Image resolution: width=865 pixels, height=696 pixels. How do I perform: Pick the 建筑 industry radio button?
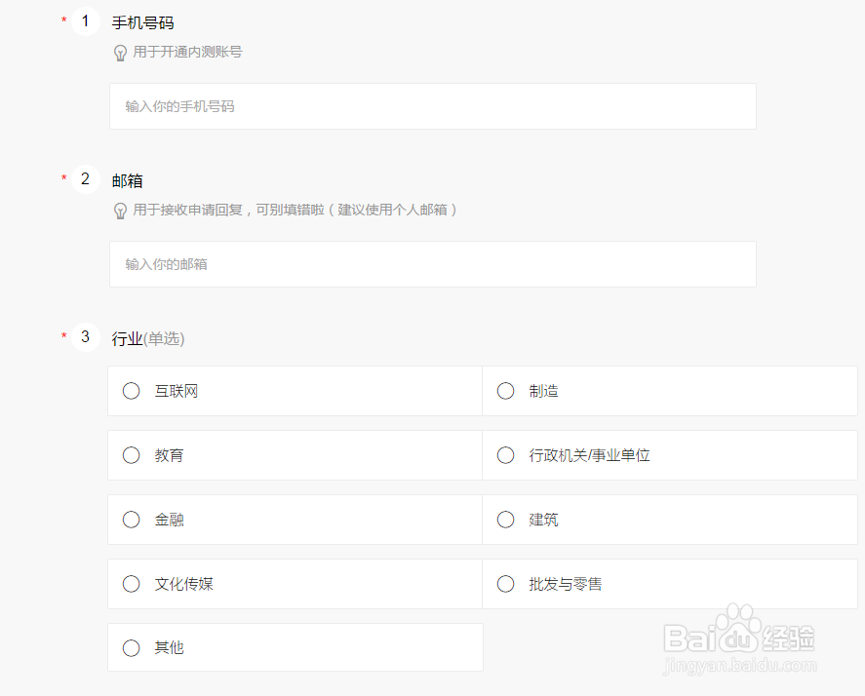(x=506, y=520)
